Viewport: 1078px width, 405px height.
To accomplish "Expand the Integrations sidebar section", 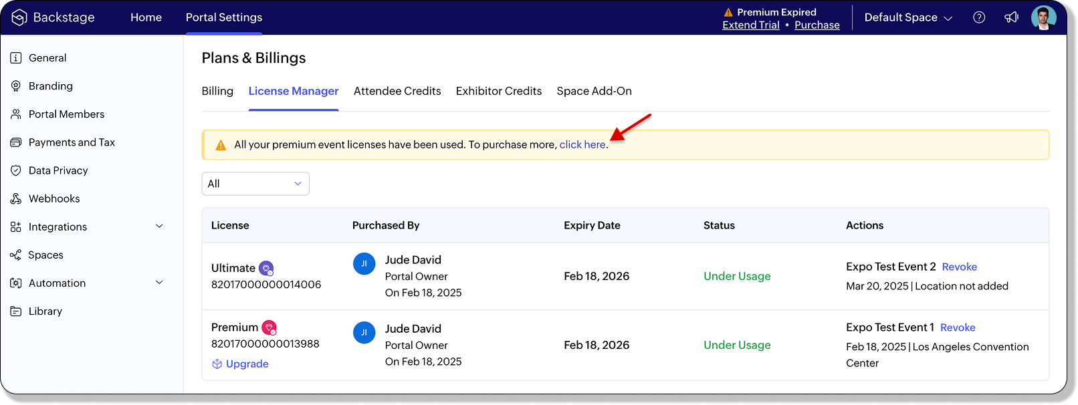I will (x=159, y=227).
